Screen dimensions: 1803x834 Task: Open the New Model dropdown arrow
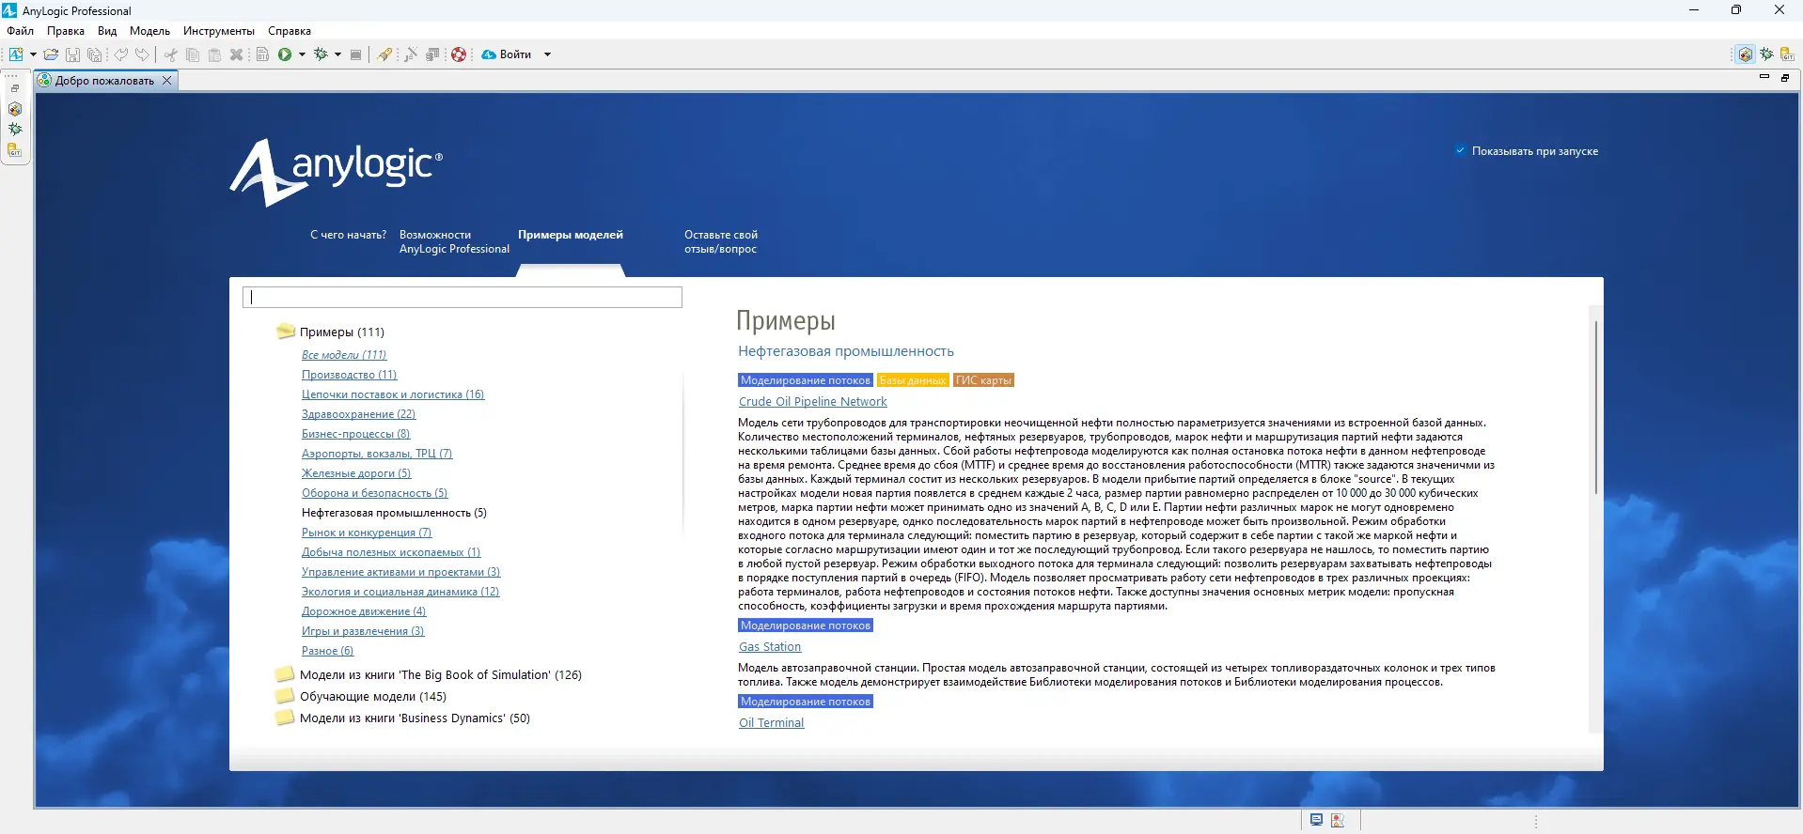tap(33, 54)
